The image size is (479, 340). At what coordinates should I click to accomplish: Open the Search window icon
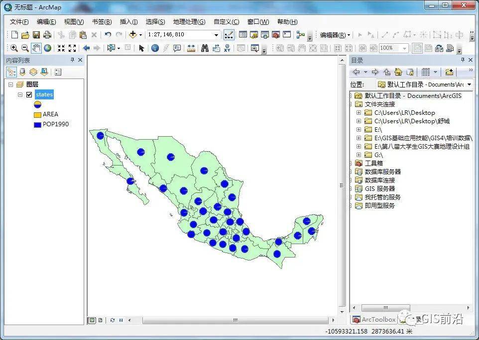(x=265, y=35)
